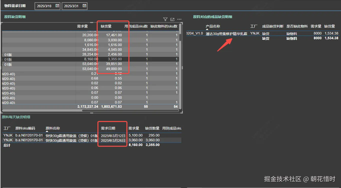This screenshot has width=341, height=188.
Task: Select the 5,100.00 demand cell
Action: coord(135,135)
